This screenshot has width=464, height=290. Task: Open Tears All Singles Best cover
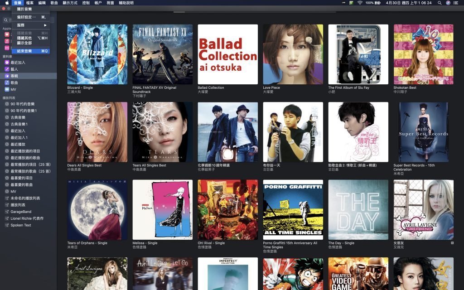[x=163, y=132]
